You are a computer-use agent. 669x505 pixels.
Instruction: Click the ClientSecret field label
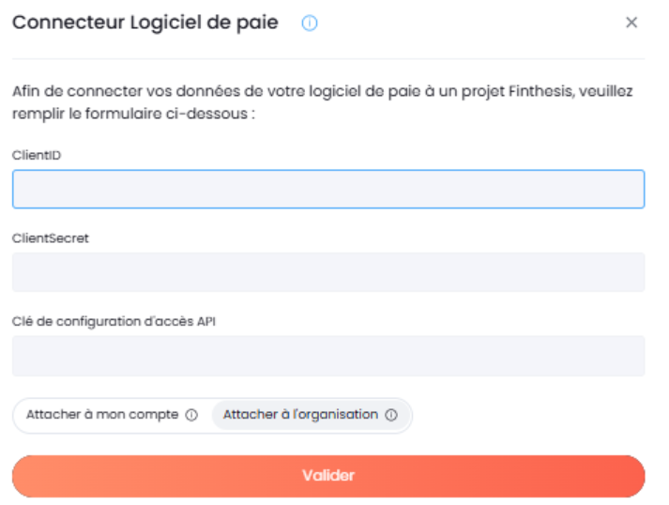[51, 238]
